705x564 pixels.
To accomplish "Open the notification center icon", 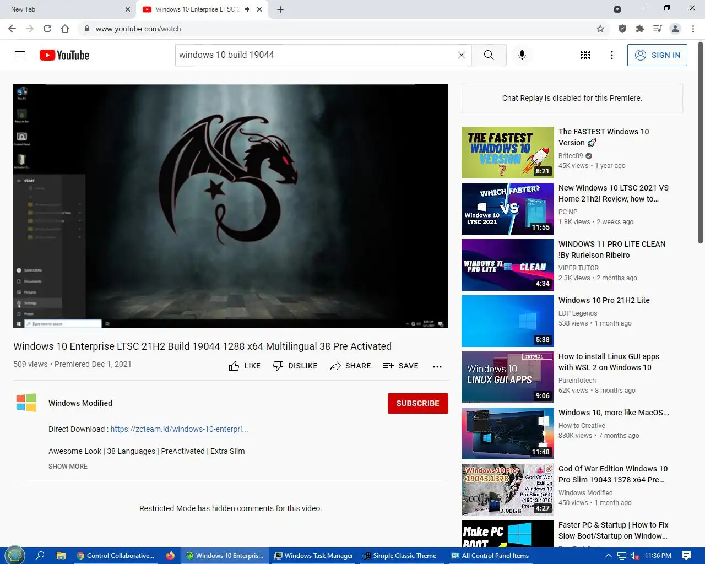I will coord(686,556).
